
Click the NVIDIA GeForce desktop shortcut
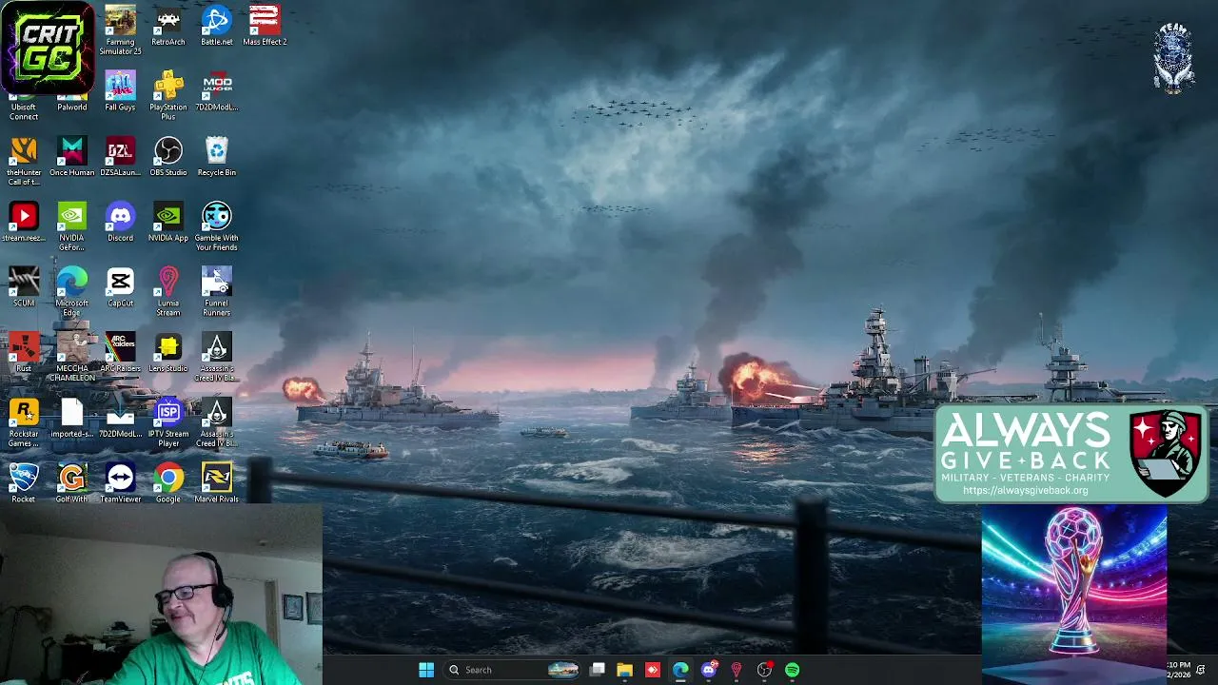coord(72,226)
